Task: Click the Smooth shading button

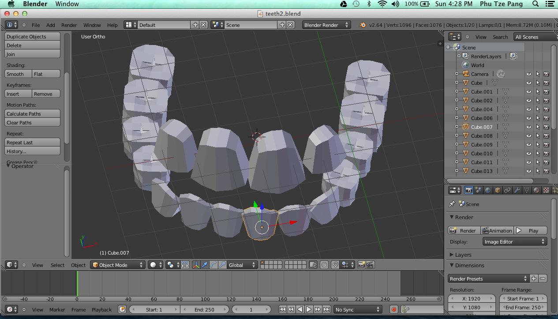Action: pyautogui.click(x=18, y=74)
